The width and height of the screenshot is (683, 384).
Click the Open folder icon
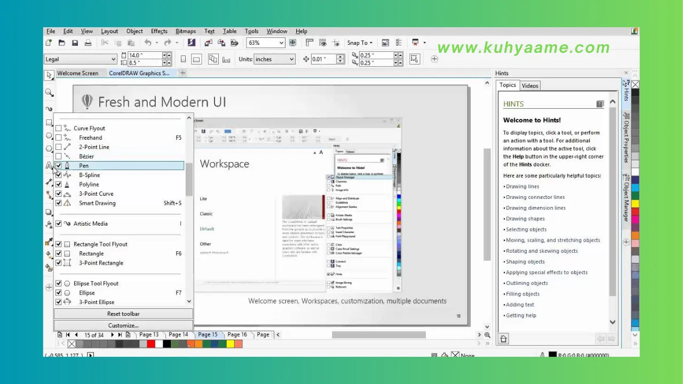tap(62, 43)
